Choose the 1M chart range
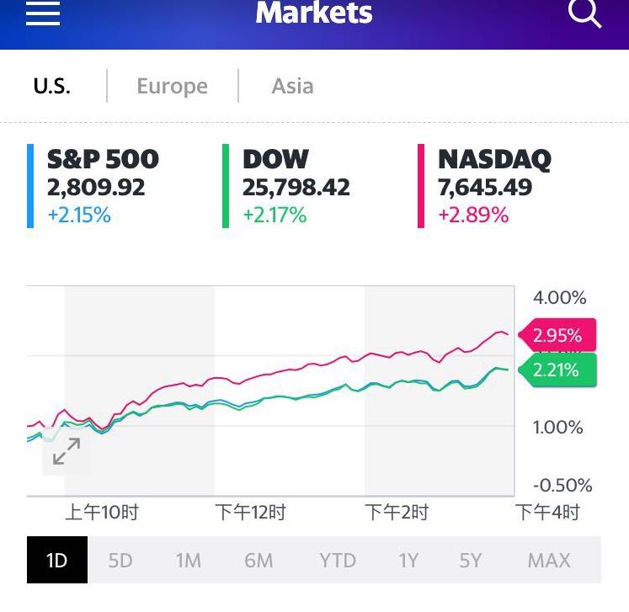The width and height of the screenshot is (629, 612). click(x=188, y=560)
